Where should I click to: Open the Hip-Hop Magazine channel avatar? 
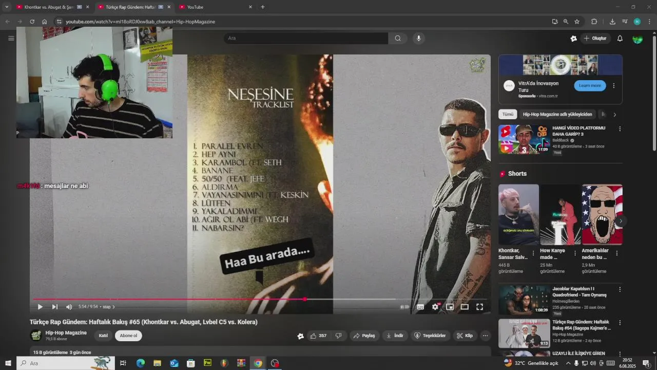click(36, 336)
